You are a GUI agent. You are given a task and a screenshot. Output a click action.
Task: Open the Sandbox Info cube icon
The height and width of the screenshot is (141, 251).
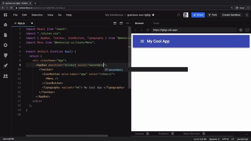pyautogui.click(x=5, y=25)
